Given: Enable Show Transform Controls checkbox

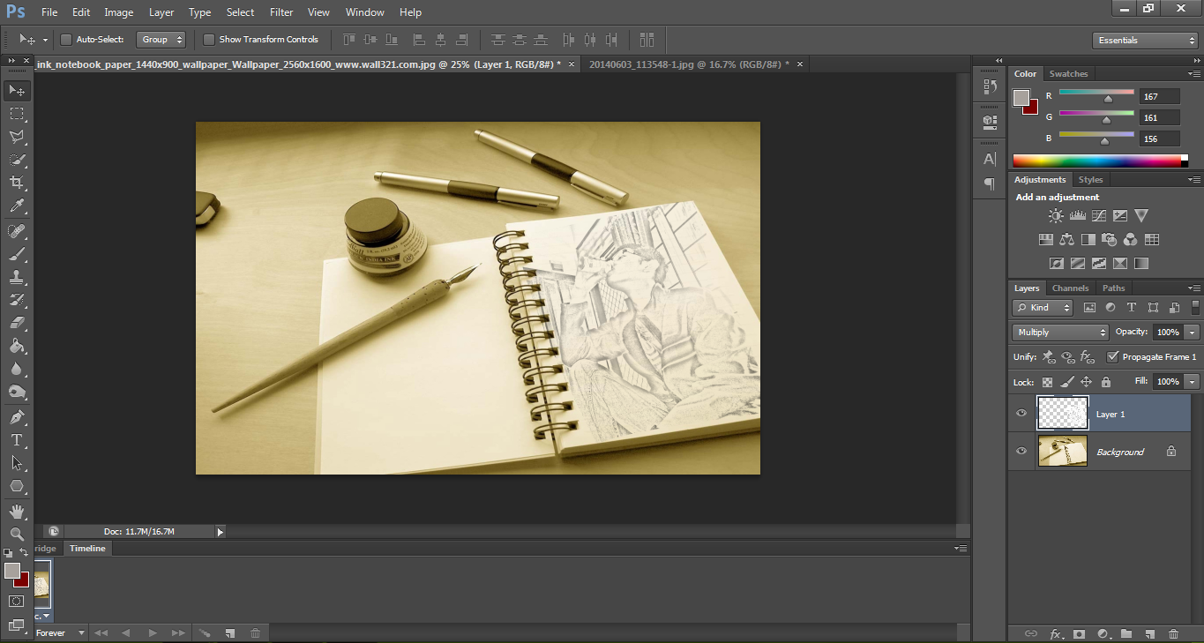Looking at the screenshot, I should pyautogui.click(x=209, y=40).
